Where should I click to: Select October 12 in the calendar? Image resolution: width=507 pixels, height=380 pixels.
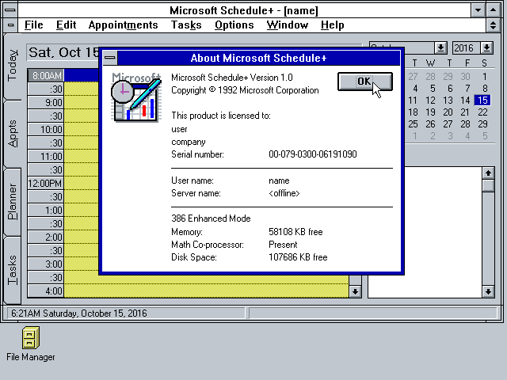430,101
